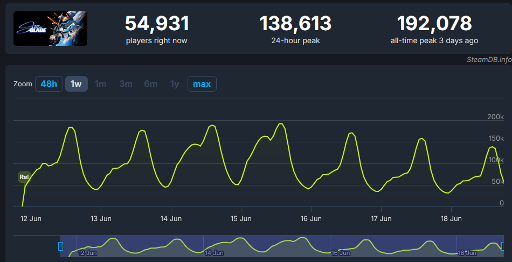
Task: Click the 100k y-axis label
Action: [x=496, y=160]
